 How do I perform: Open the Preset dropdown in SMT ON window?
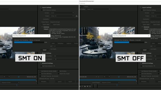(x=62, y=16)
